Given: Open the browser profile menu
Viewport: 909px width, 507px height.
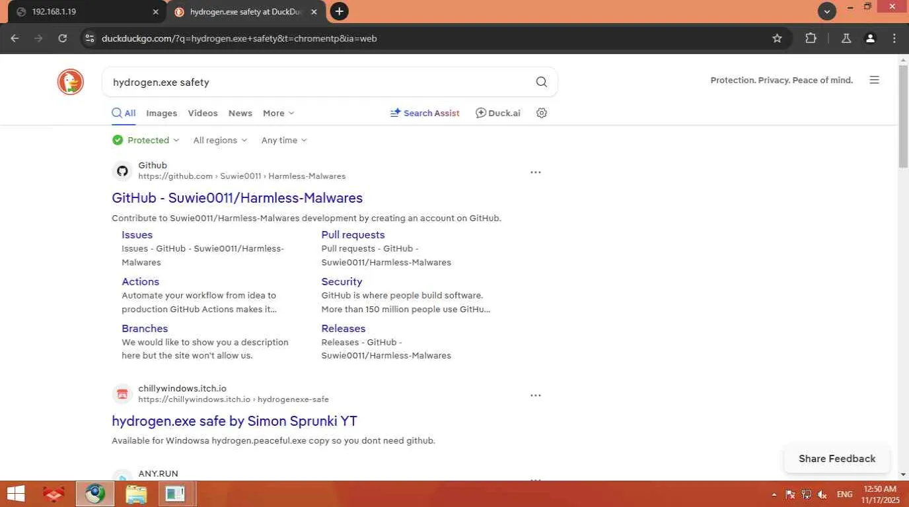Looking at the screenshot, I should 870,38.
